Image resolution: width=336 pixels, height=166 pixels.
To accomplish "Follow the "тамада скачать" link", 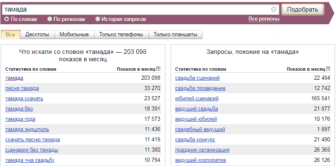I will [x=24, y=99].
